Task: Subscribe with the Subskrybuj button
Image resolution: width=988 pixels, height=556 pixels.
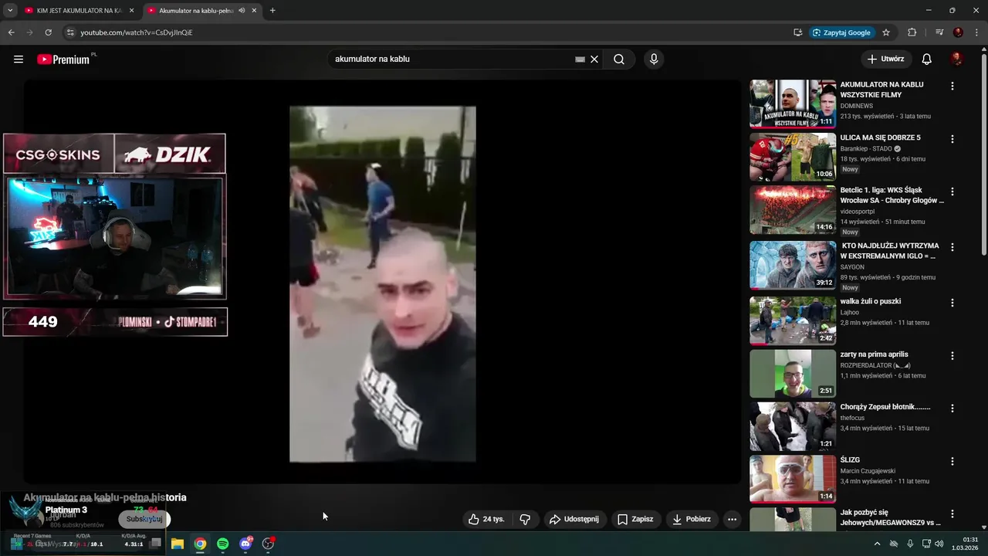Action: 144,520
